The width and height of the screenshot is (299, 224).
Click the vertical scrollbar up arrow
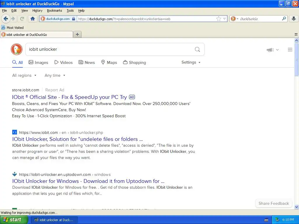(296, 40)
